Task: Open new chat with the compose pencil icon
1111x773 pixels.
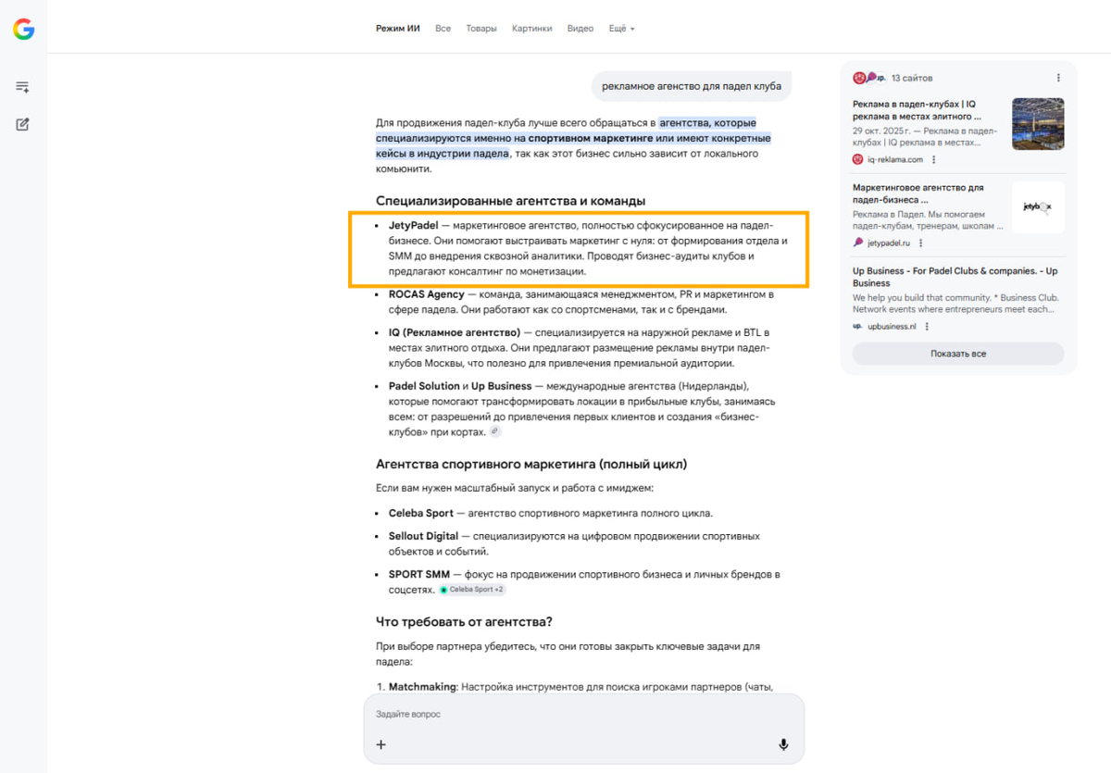Action: 22,123
